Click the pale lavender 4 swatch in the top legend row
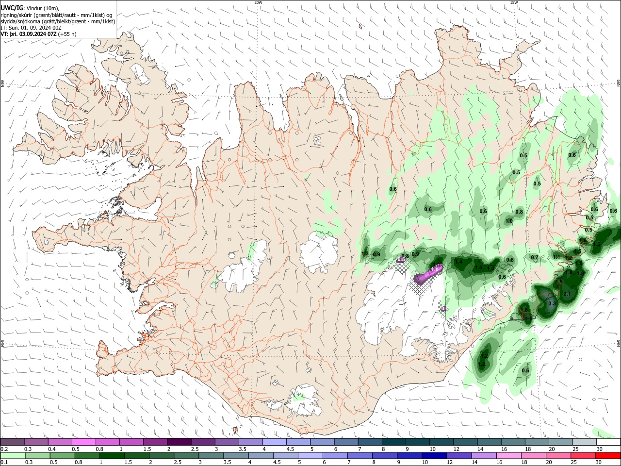621x466 pixels. [x=274, y=442]
